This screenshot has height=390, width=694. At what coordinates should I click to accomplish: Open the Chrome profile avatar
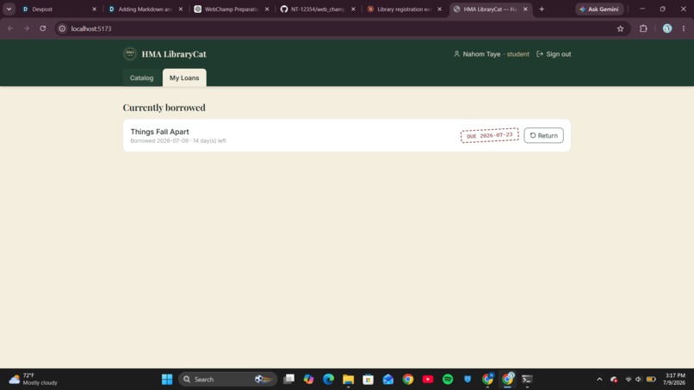coord(667,28)
